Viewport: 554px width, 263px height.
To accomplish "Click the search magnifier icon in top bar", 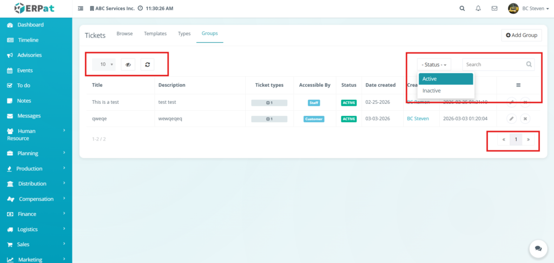I will [461, 9].
